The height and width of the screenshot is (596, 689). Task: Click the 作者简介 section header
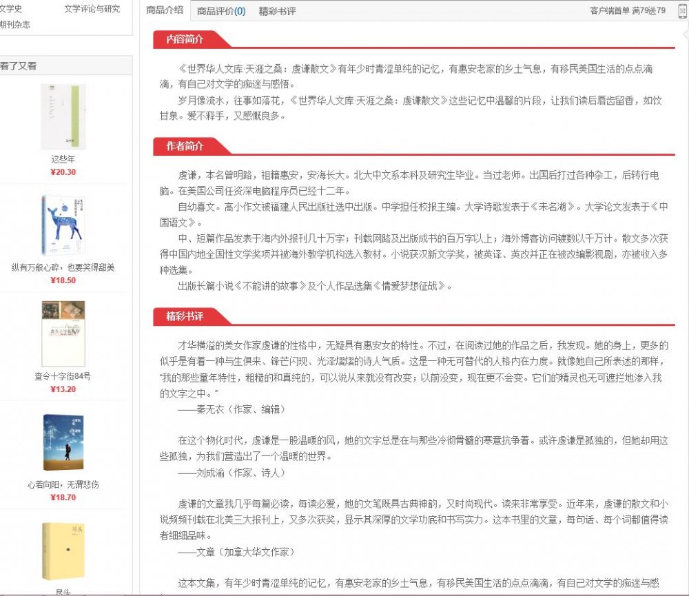(x=185, y=146)
